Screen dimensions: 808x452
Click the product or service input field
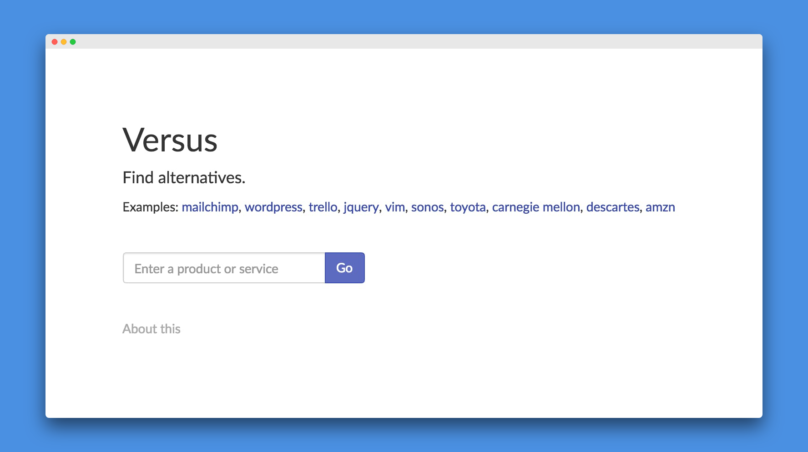tap(223, 268)
